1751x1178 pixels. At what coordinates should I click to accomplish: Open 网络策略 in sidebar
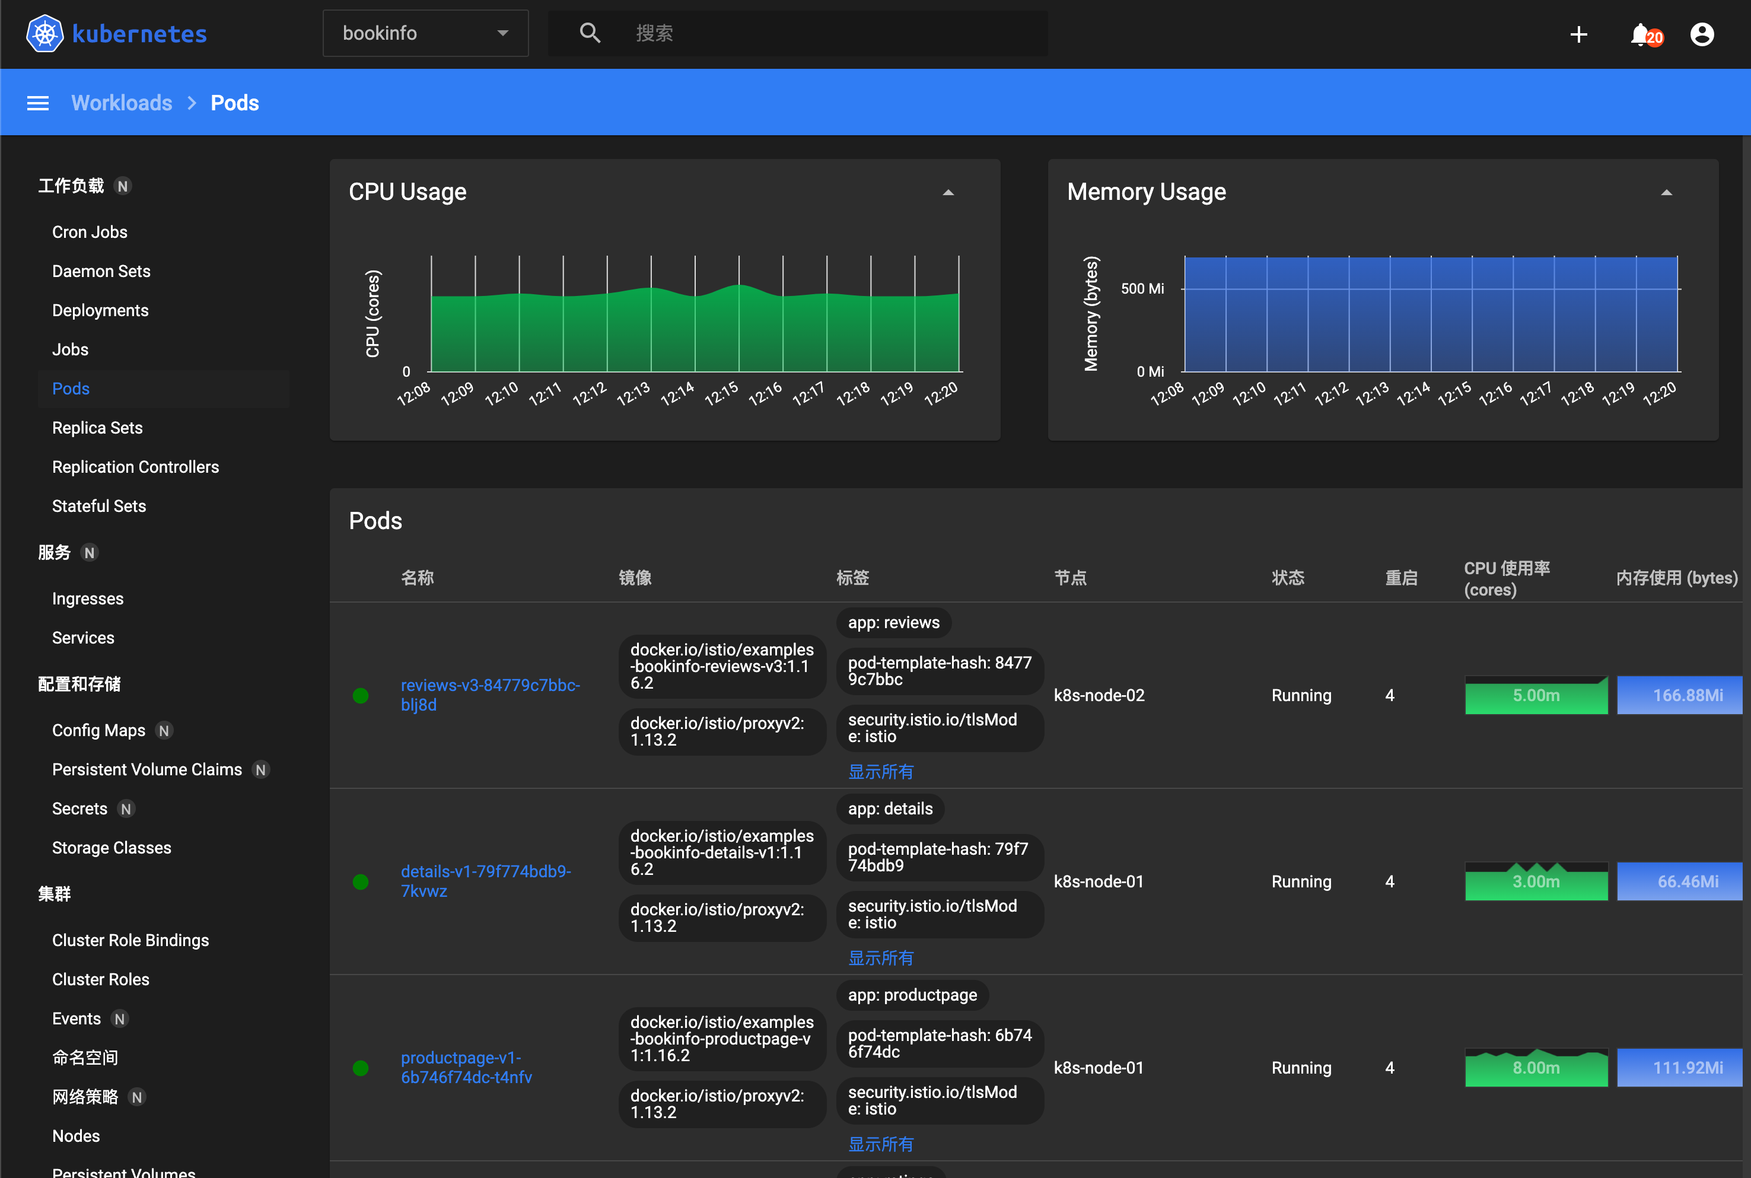coord(85,1097)
